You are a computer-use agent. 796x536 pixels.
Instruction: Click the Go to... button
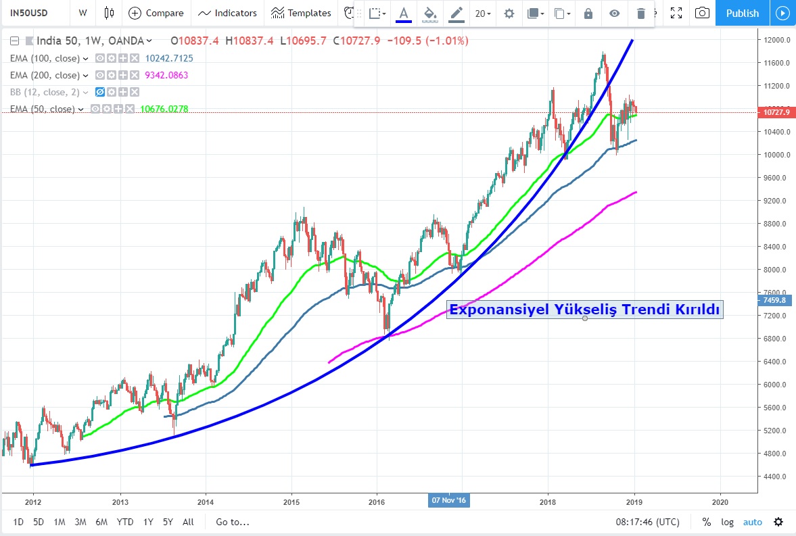click(233, 522)
